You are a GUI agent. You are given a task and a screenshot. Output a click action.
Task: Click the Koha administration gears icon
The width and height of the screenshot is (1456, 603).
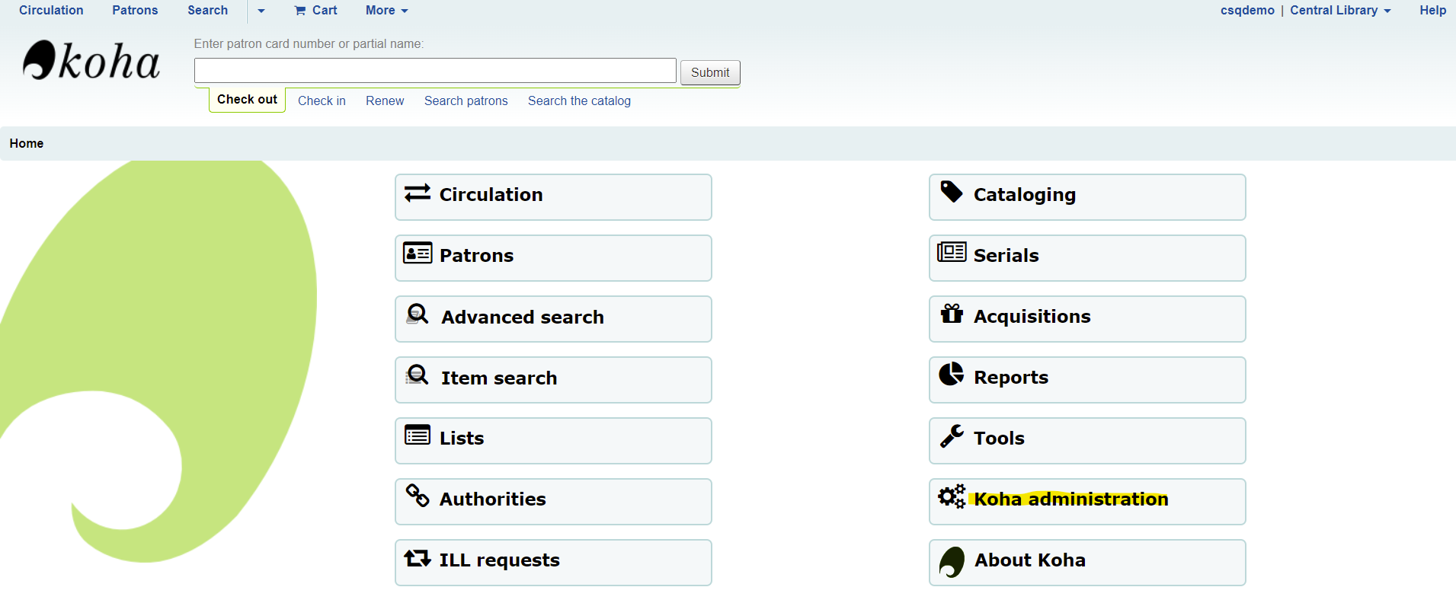[952, 496]
